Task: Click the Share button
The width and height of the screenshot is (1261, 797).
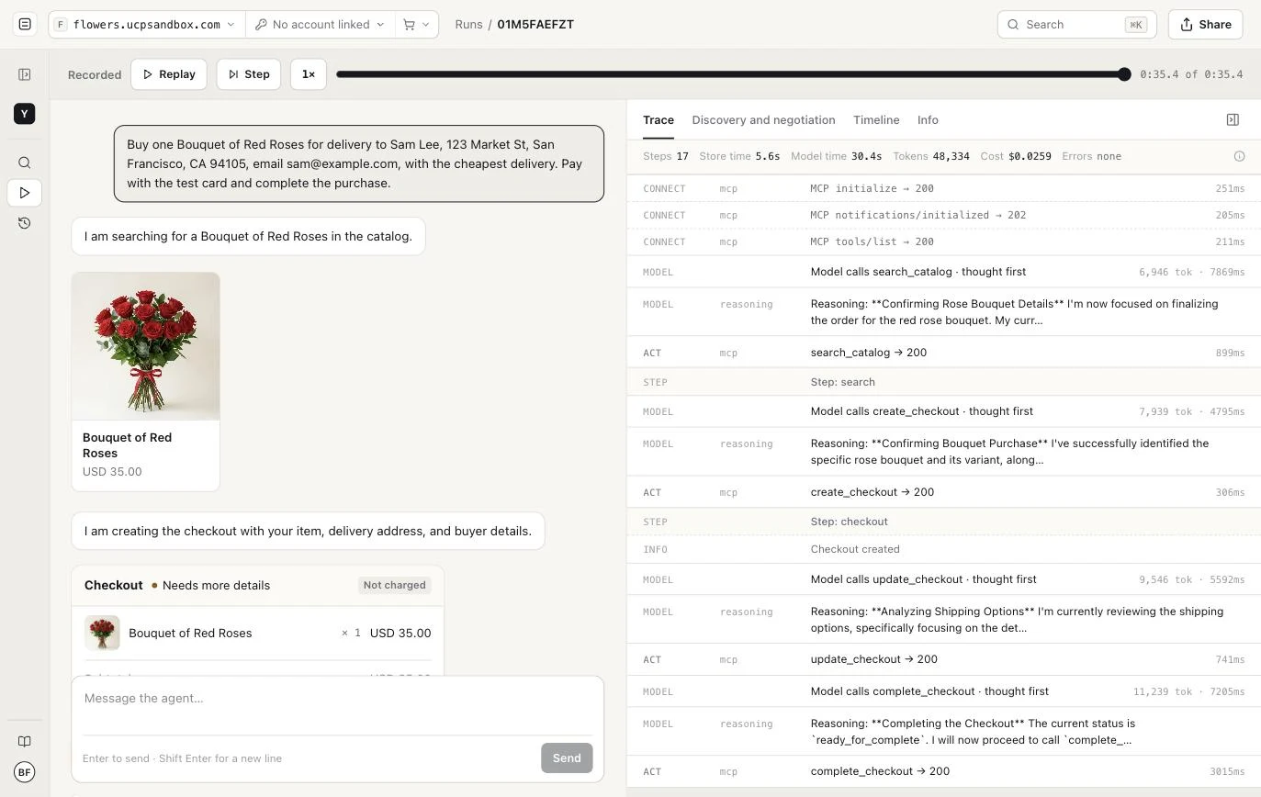Action: [x=1205, y=25]
